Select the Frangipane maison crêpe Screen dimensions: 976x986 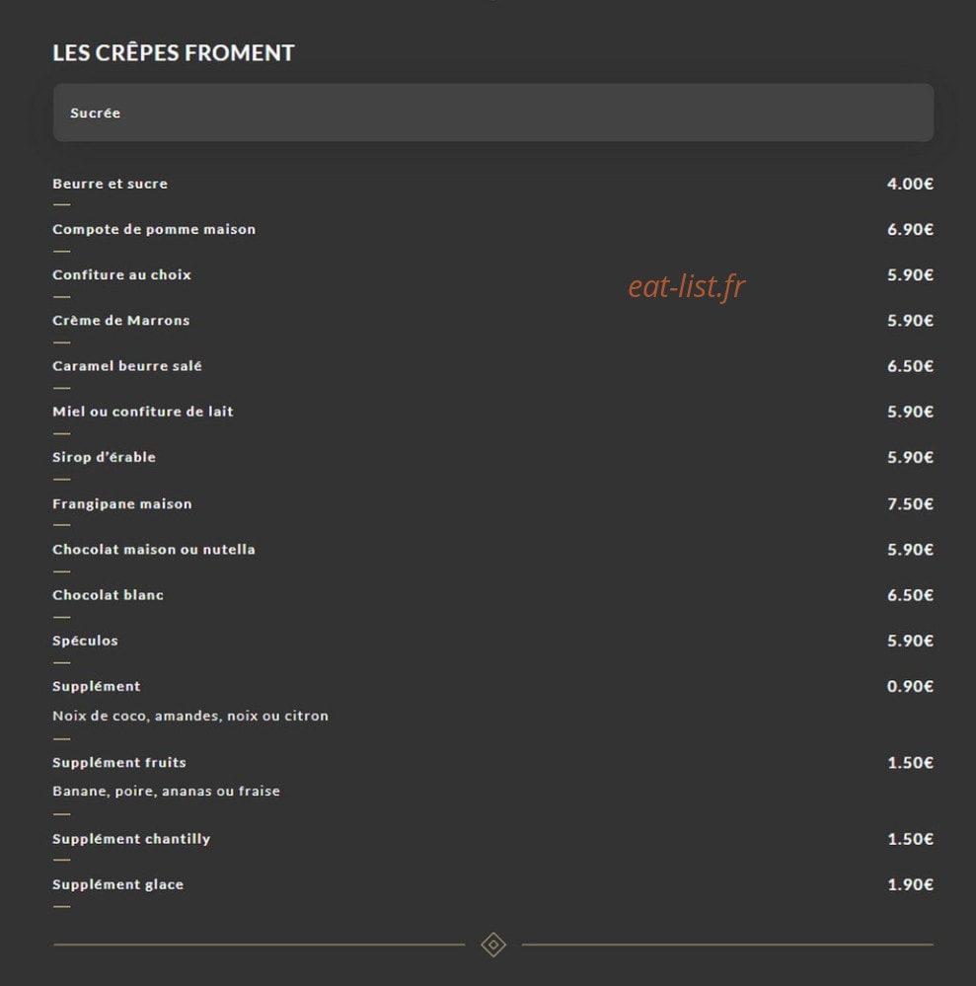(x=122, y=503)
